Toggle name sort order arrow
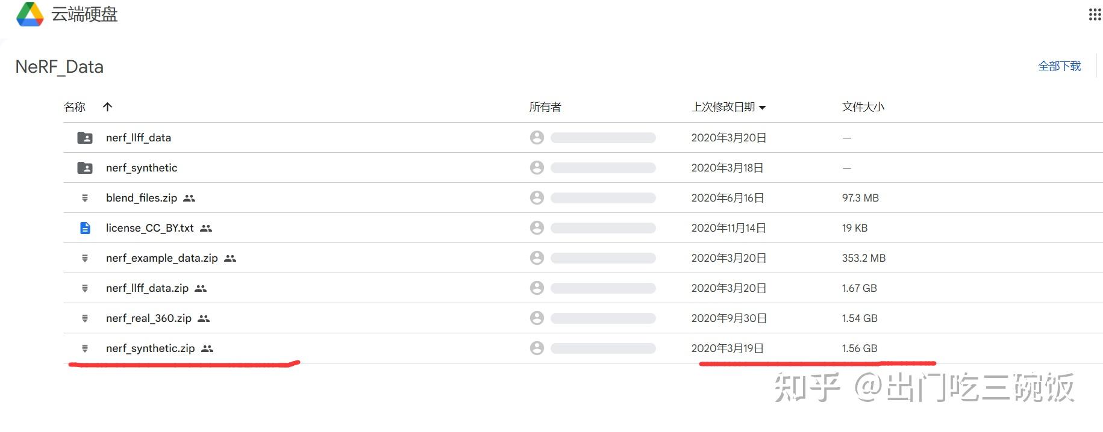 point(108,107)
